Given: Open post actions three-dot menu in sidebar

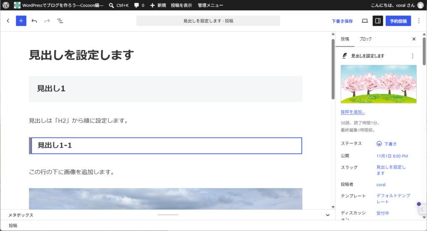Looking at the screenshot, I should 412,56.
